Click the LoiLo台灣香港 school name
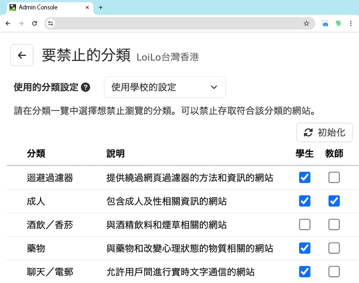359x283 pixels. (x=168, y=57)
